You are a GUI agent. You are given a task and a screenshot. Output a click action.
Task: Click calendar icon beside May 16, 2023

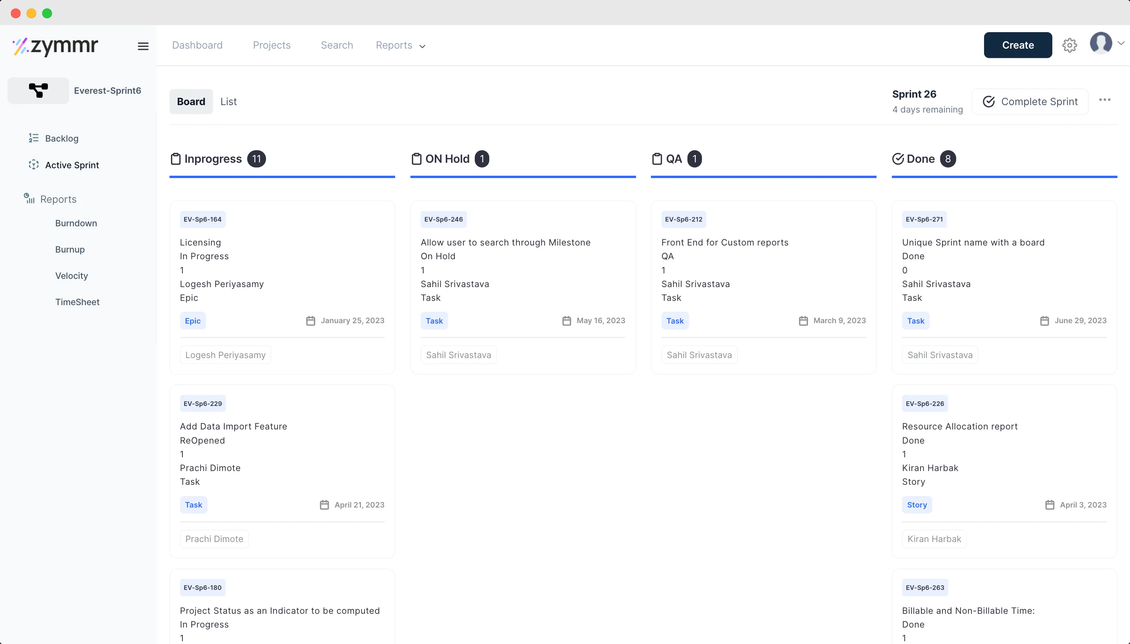[x=566, y=321]
